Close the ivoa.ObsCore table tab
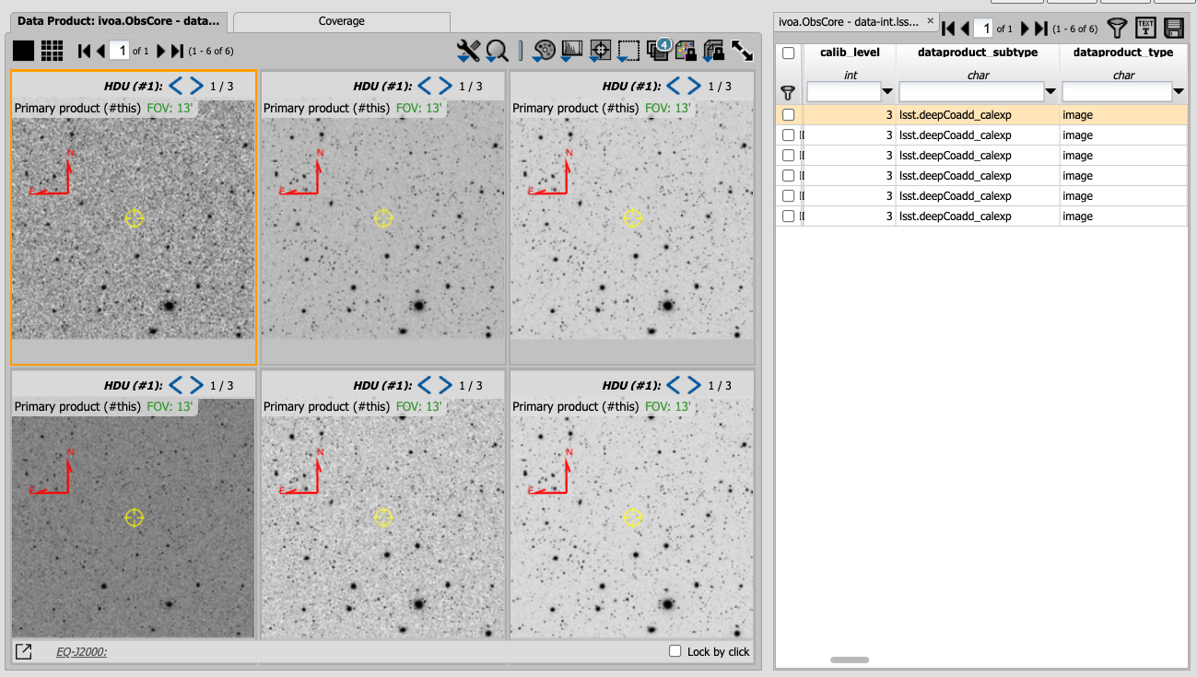1197x677 pixels. coord(931,20)
